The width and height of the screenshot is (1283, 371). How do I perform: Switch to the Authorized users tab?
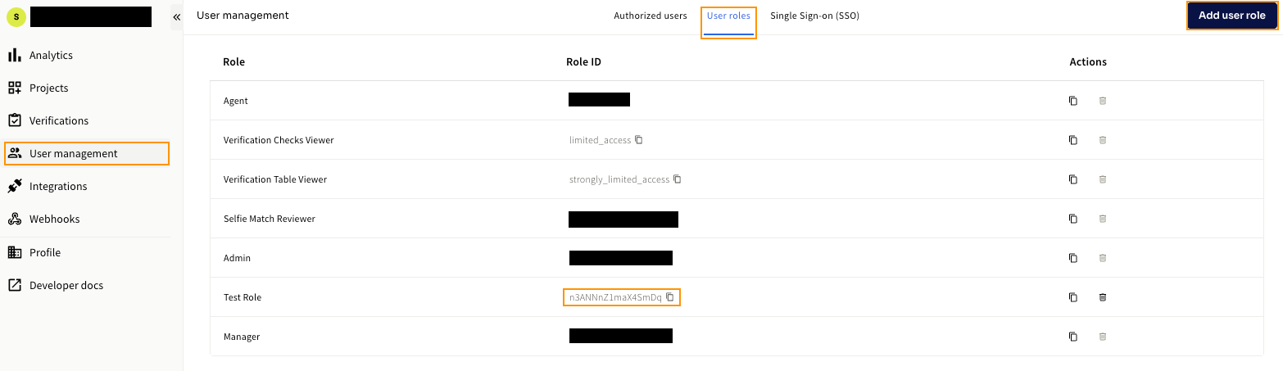pos(651,16)
